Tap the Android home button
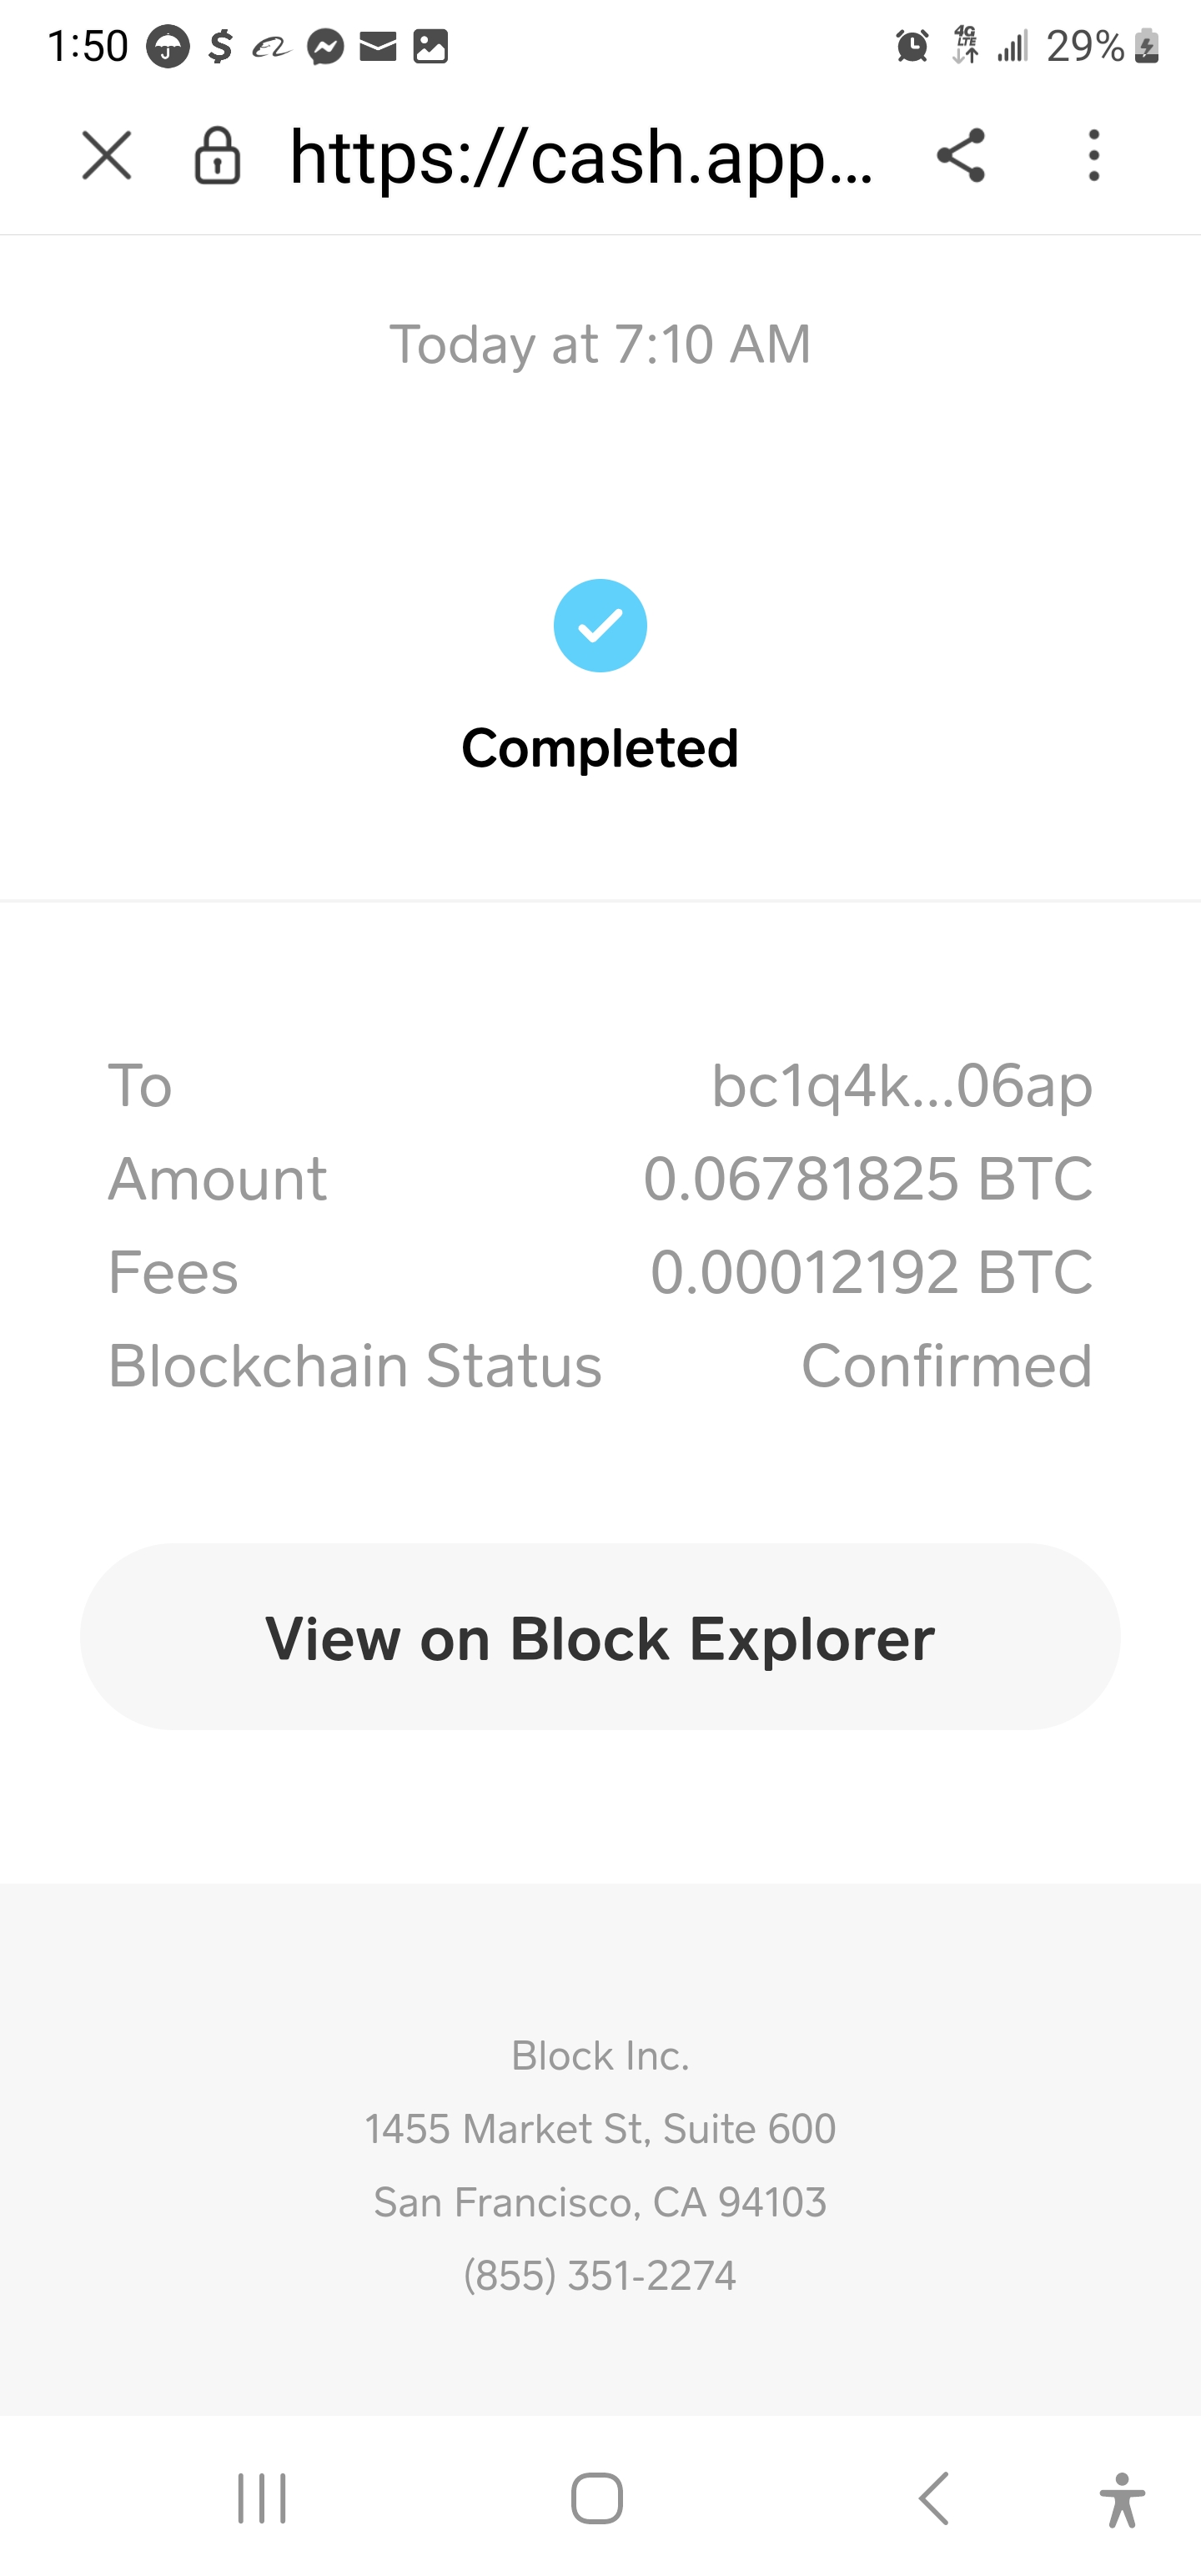This screenshot has width=1201, height=2576. 597,2498
